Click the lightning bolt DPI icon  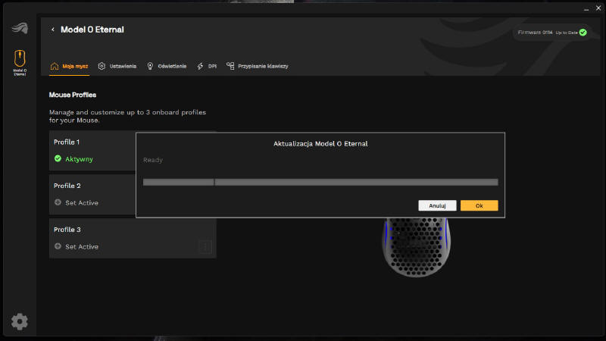coord(200,66)
